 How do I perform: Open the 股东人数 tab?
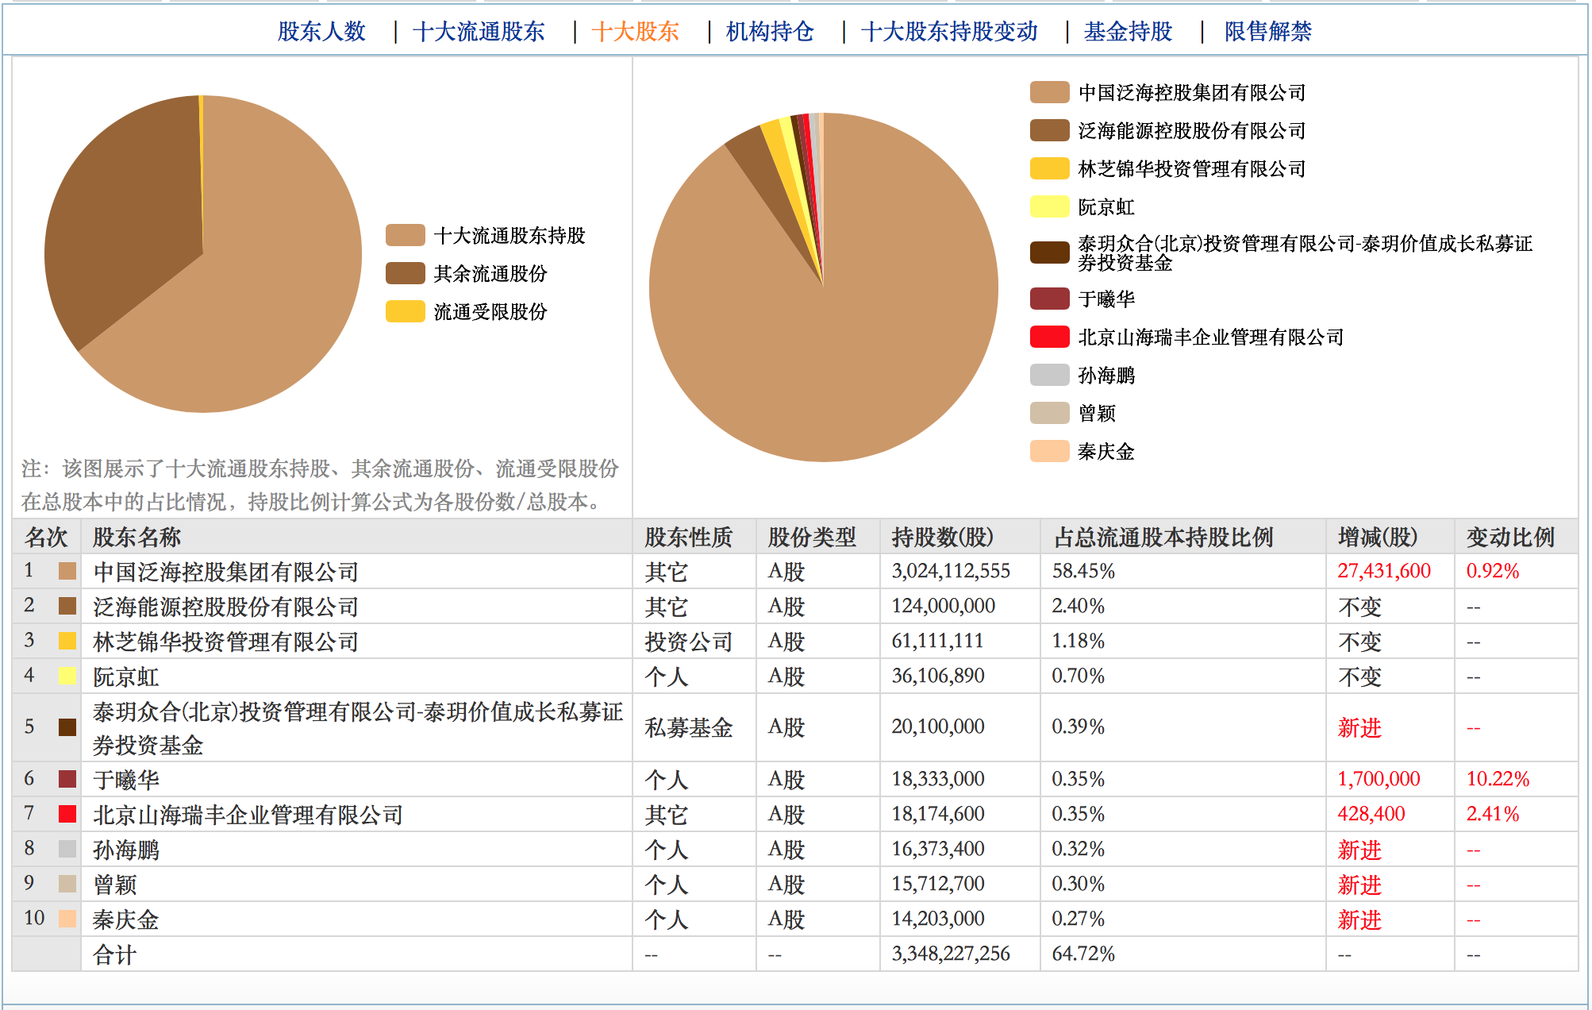(321, 31)
